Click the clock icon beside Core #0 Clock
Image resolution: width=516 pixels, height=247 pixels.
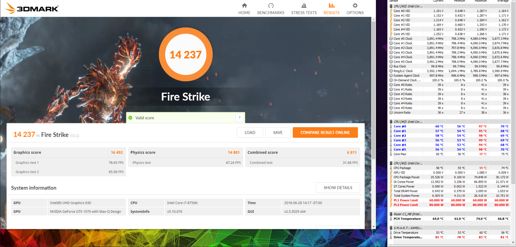pos(391,39)
